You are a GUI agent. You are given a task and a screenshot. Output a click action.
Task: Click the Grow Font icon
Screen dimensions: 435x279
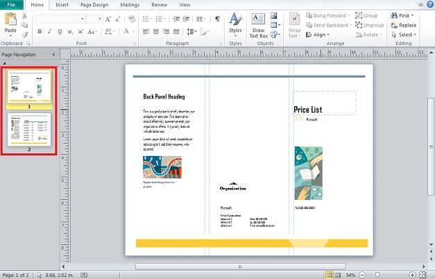coord(108,19)
